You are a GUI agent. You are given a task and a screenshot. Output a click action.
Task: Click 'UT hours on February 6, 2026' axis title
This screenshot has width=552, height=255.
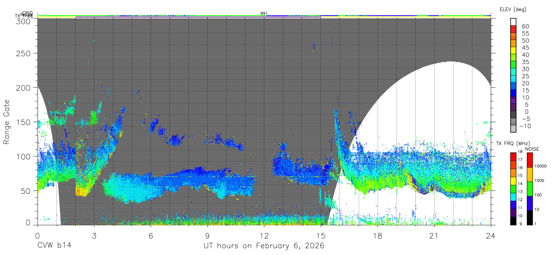264,246
